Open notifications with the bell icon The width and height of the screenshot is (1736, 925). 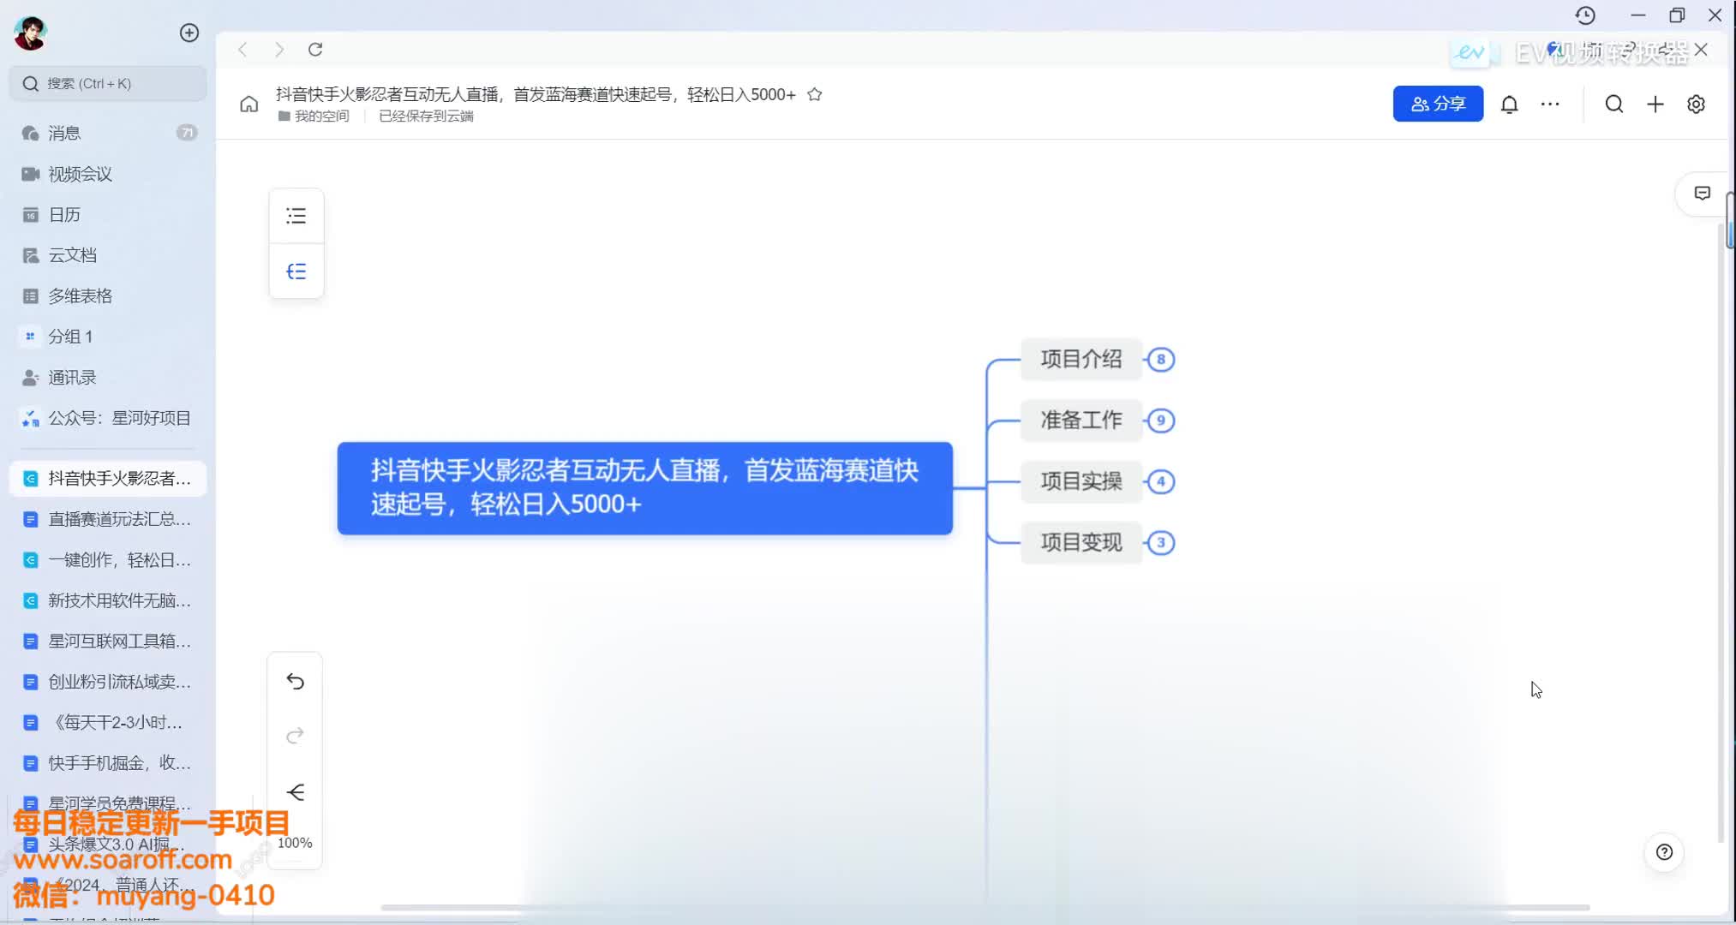click(1510, 104)
